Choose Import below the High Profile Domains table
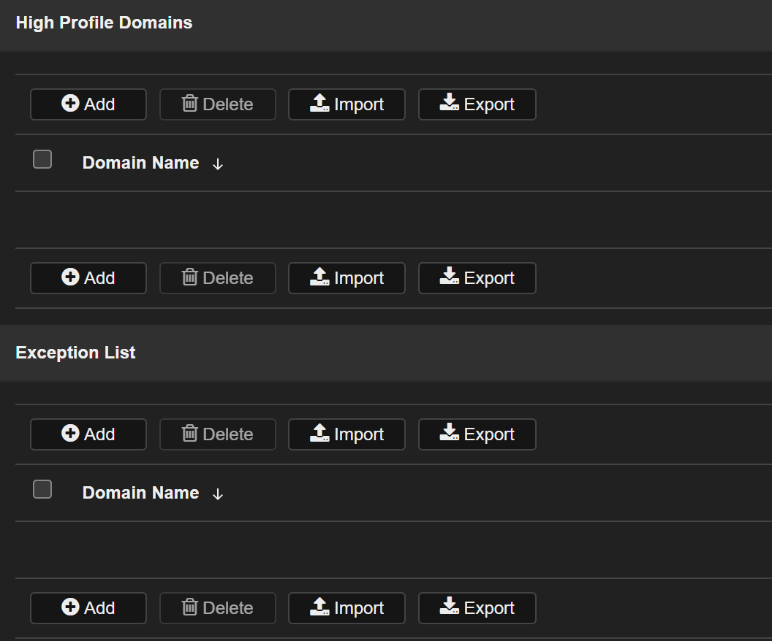Screen dimensions: 772x641 [347, 278]
